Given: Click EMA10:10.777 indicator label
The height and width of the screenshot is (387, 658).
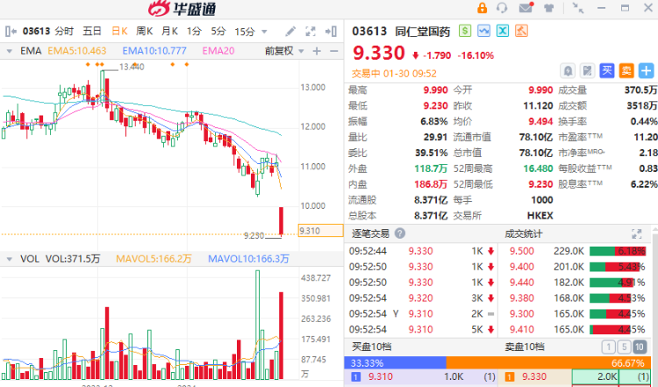Looking at the screenshot, I should [x=154, y=51].
